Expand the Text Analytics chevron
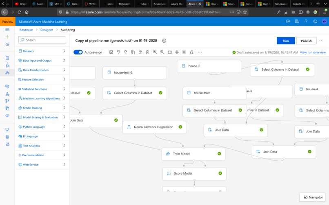Screen dimensions: 329x205 (64, 145)
